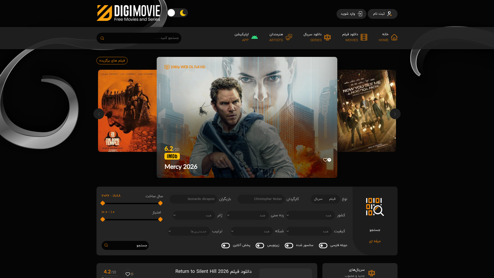Toggle censored (سانسور شده) switch
This screenshot has width=494, height=278.
[x=289, y=246]
